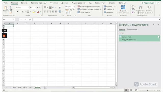The image size is (163, 92).
Task: Toggle underline formatting Ч
Action: pyautogui.click(x=23, y=11)
